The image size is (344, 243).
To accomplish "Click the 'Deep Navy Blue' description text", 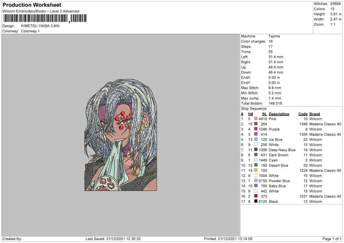I will click(x=282, y=150).
